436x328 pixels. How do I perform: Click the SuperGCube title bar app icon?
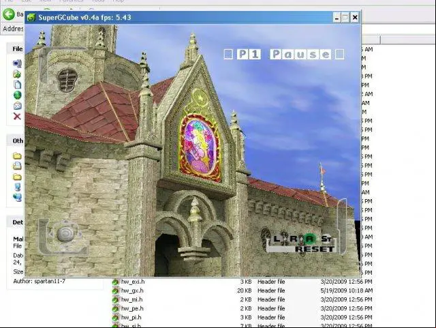[x=31, y=17]
